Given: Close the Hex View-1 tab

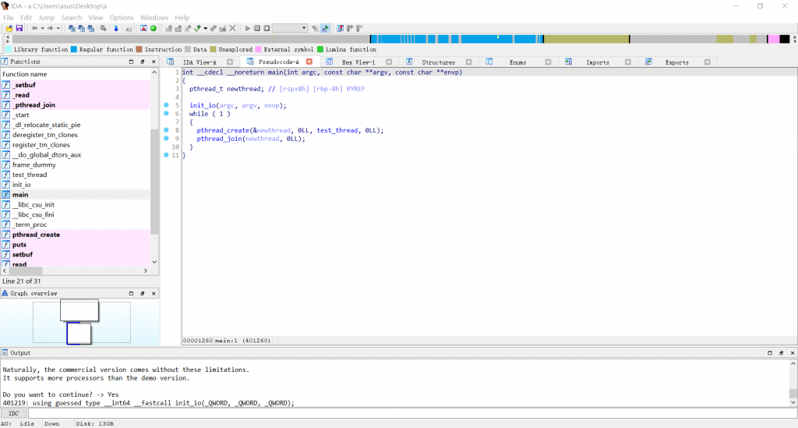Looking at the screenshot, I should click(389, 62).
